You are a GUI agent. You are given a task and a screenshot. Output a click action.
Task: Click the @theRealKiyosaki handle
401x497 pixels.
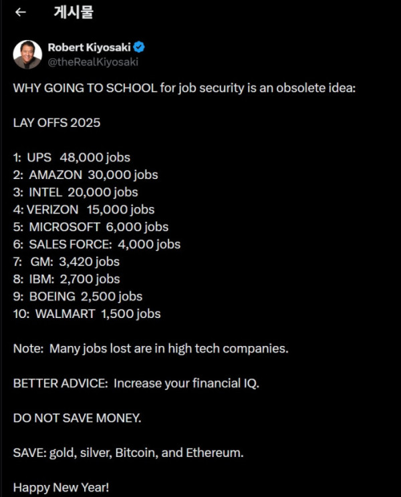93,61
